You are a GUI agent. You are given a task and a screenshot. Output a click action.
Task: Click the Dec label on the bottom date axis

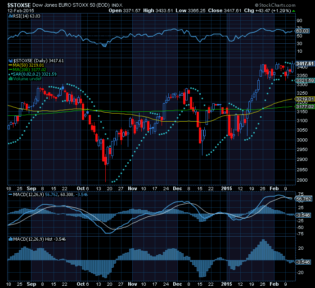click(x=177, y=284)
